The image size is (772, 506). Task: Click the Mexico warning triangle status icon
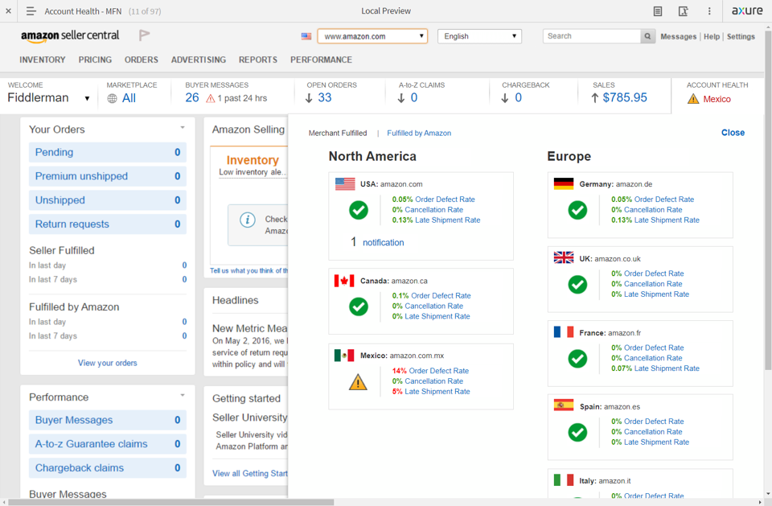(x=358, y=381)
